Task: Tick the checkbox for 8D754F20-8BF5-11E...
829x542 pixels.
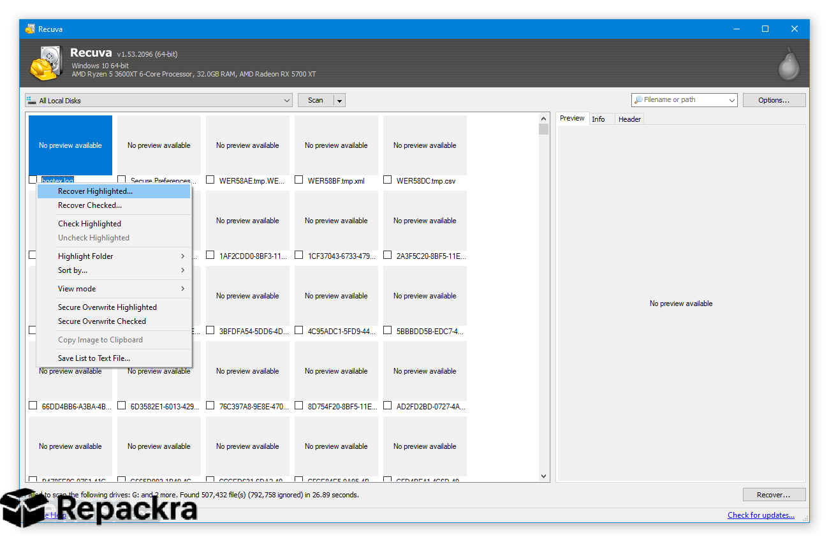Action: tap(298, 406)
